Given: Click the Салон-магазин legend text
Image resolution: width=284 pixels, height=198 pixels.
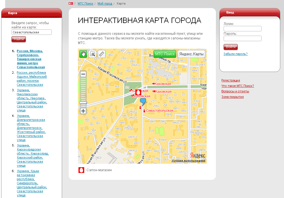Looking at the screenshot, I should (99, 170).
